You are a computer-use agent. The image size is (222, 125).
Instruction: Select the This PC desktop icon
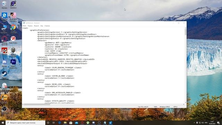pyautogui.click(x=5, y=29)
